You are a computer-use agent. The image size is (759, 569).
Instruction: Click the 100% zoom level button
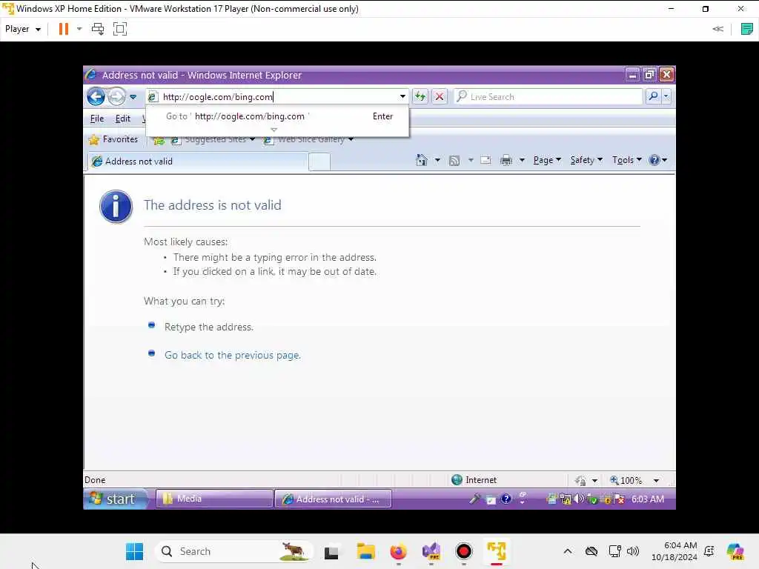pos(626,480)
